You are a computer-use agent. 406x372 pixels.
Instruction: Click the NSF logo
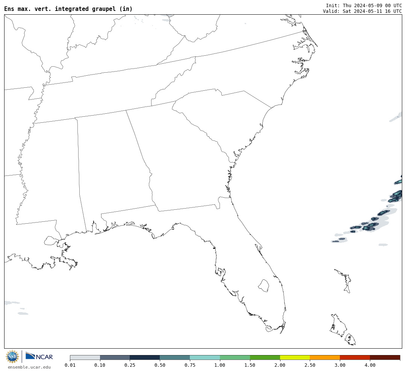pos(12,357)
